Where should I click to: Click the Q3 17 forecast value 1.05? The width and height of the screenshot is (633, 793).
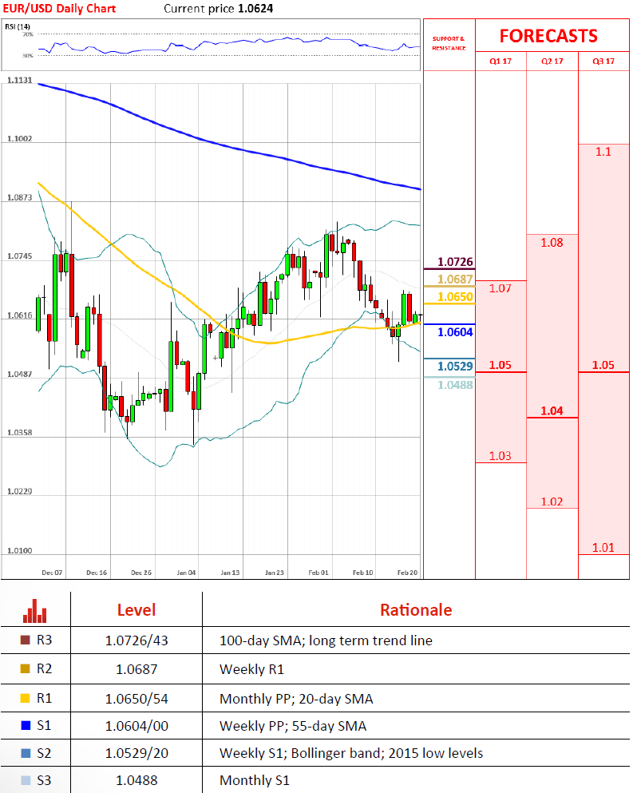(x=603, y=365)
